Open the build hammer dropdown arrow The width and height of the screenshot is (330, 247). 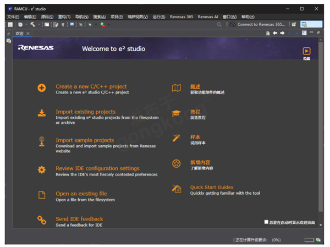coord(39,24)
